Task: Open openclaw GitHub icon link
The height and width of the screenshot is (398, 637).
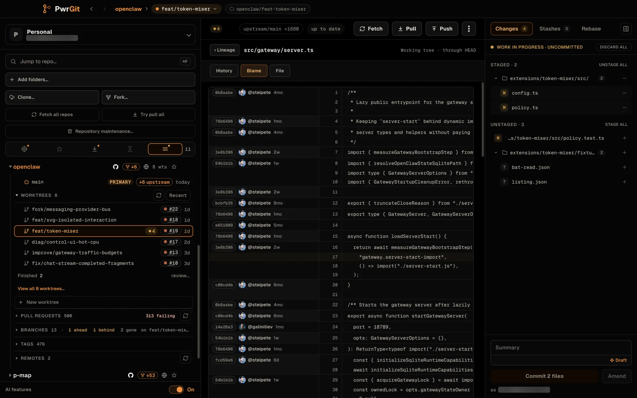Action: coord(116,167)
